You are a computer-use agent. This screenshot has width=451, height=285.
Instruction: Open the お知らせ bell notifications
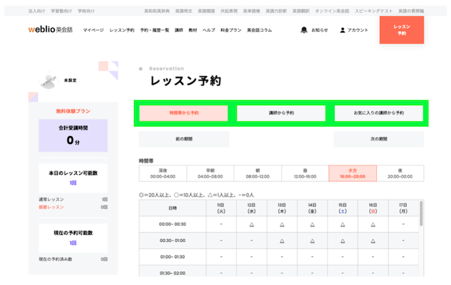pyautogui.click(x=314, y=30)
